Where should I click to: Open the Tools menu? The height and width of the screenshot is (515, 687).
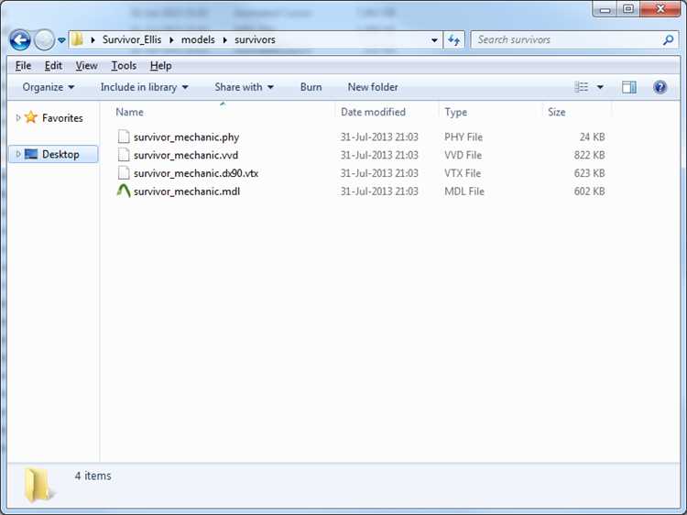coord(124,66)
